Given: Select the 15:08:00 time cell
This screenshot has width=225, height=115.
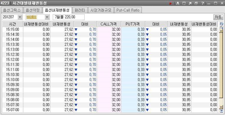Looking at the screenshot, I should pos(13,100).
